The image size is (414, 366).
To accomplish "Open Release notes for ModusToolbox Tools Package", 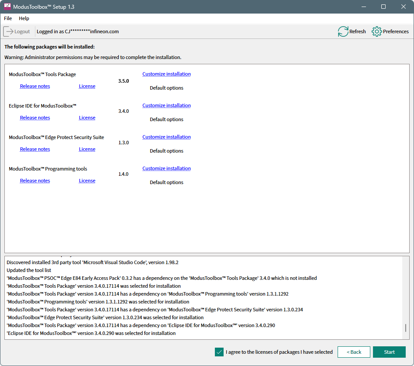I will pyautogui.click(x=35, y=86).
